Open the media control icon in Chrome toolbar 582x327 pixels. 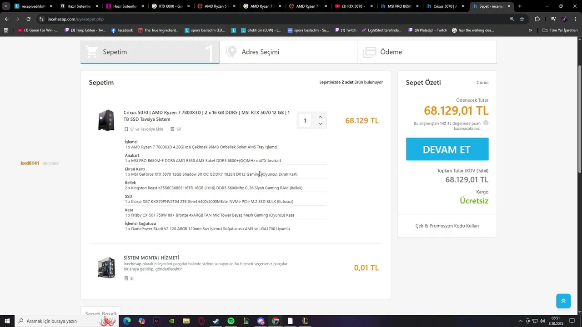(x=553, y=19)
